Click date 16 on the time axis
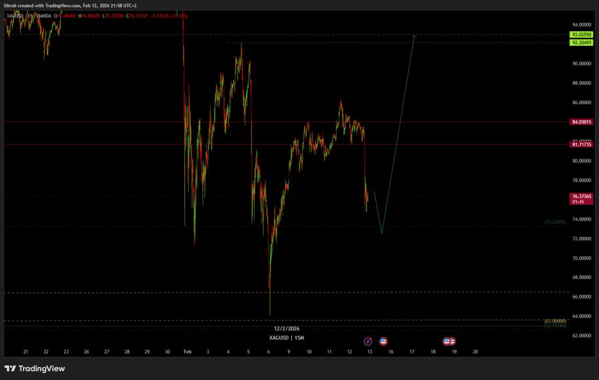The height and width of the screenshot is (380, 599). 390,352
